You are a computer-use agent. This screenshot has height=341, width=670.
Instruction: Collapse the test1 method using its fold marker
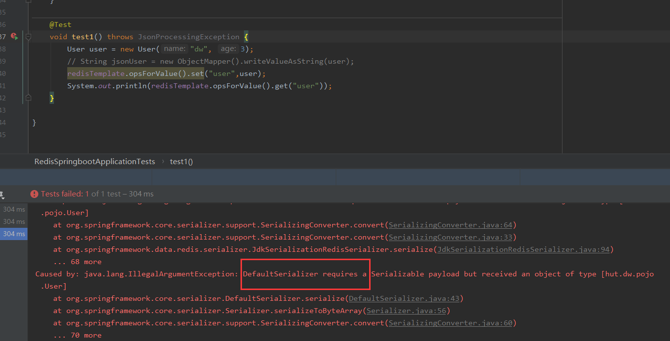coord(28,37)
